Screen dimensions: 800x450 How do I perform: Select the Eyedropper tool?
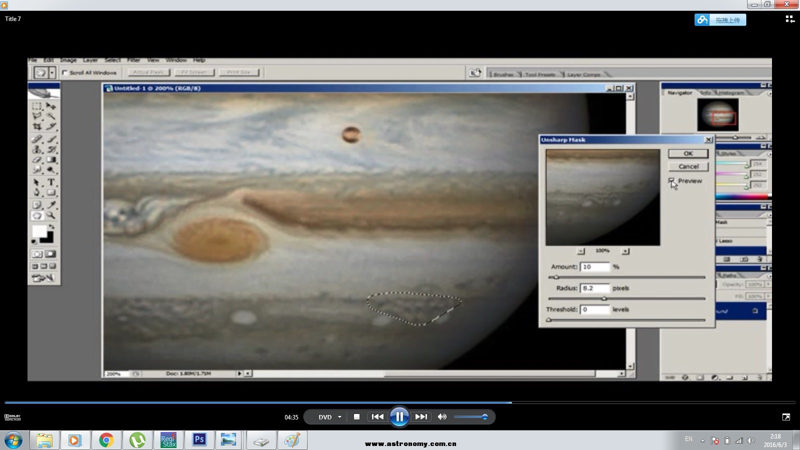[x=51, y=204]
